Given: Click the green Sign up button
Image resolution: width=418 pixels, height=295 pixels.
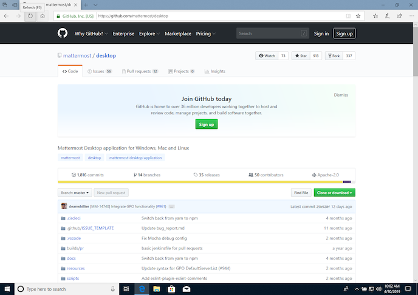Looking at the screenshot, I should 206,124.
